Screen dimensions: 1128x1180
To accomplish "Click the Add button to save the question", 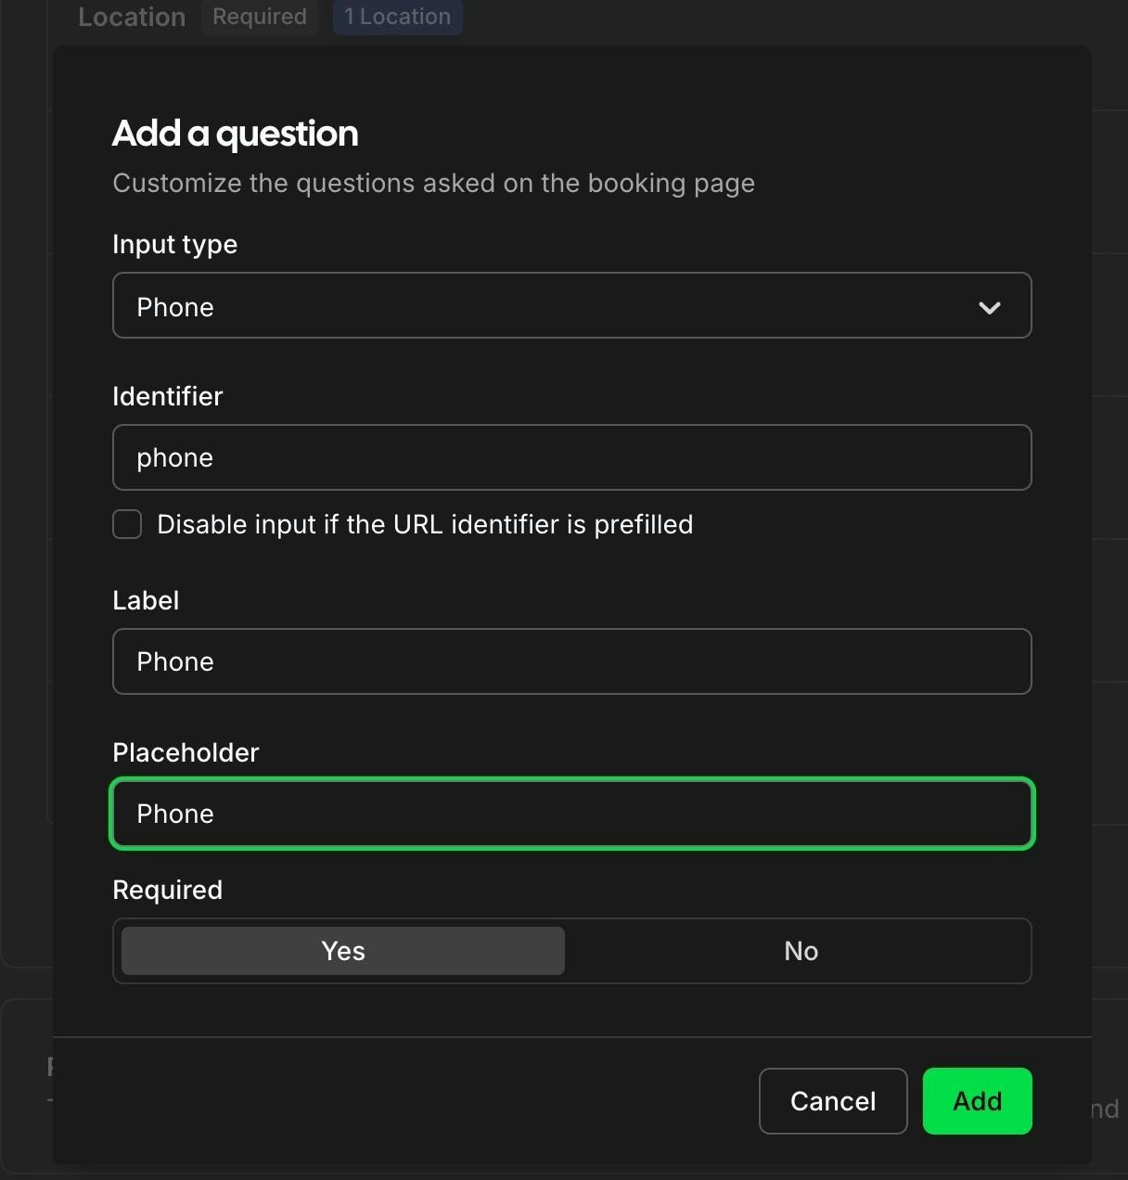I will [x=976, y=1101].
